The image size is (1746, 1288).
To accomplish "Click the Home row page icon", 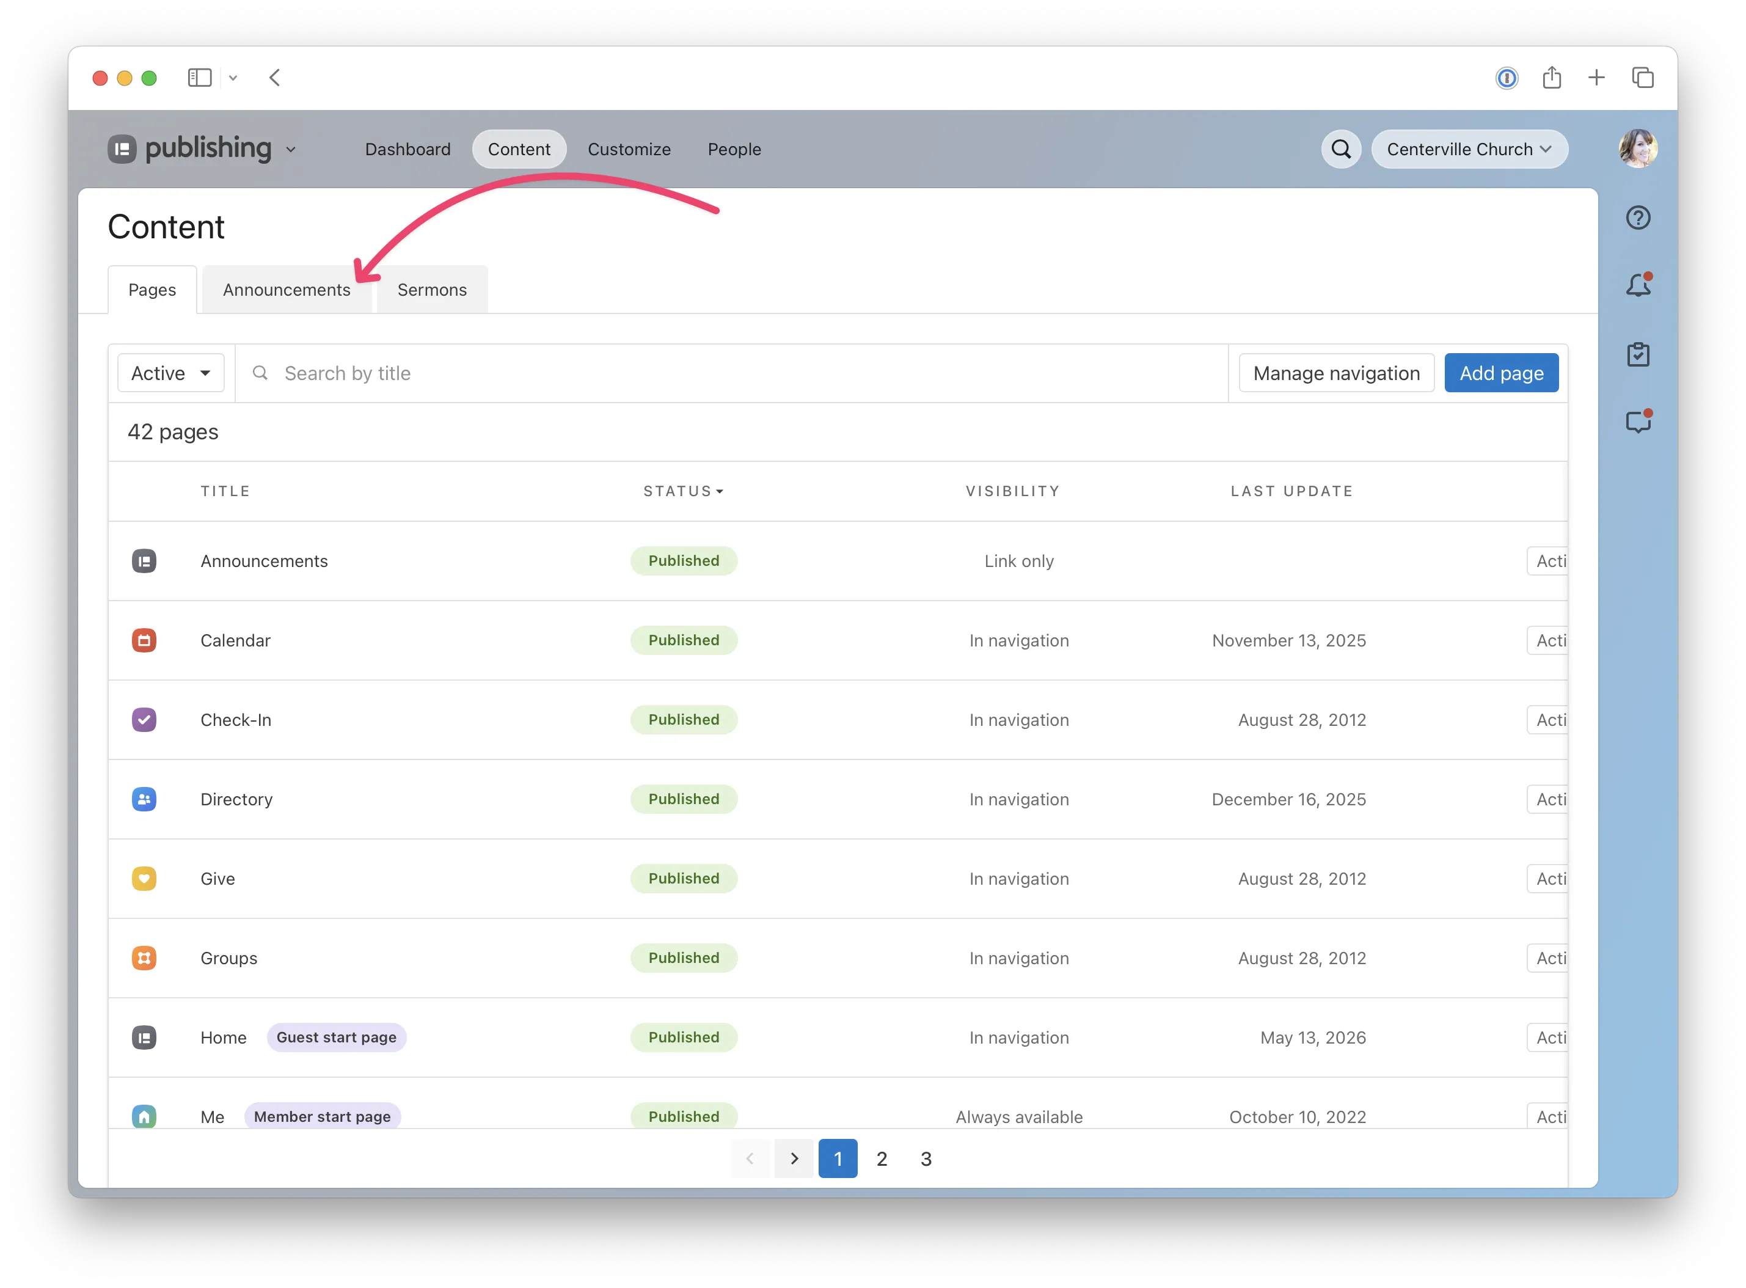I will [x=144, y=1039].
